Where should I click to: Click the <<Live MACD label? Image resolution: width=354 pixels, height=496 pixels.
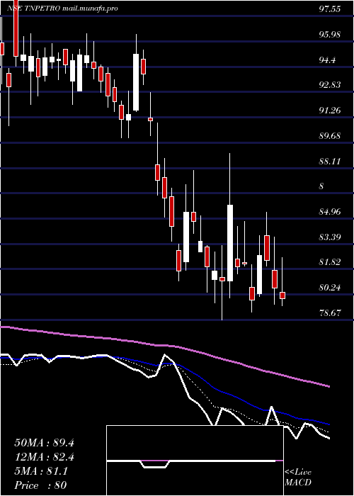click(x=298, y=478)
